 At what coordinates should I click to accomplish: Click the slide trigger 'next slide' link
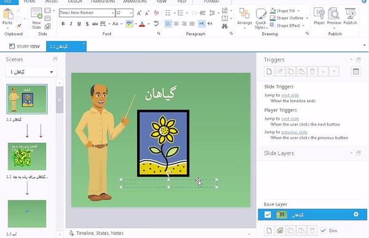tap(290, 95)
